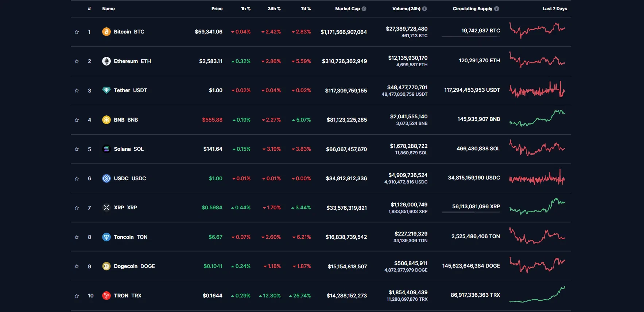
Task: Open the Ethereum ETH page
Action: tap(132, 61)
